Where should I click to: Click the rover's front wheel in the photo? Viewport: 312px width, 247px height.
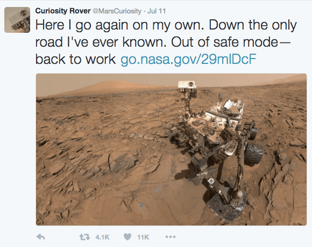tap(226, 207)
